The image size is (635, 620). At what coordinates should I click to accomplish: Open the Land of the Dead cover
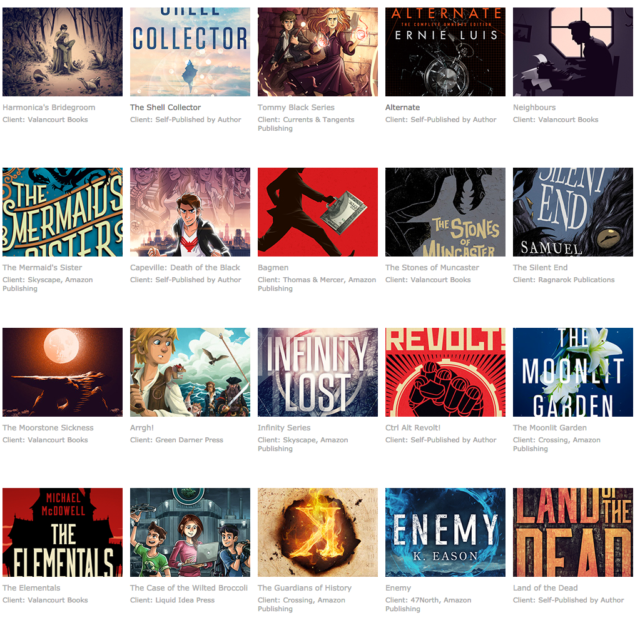coord(572,532)
